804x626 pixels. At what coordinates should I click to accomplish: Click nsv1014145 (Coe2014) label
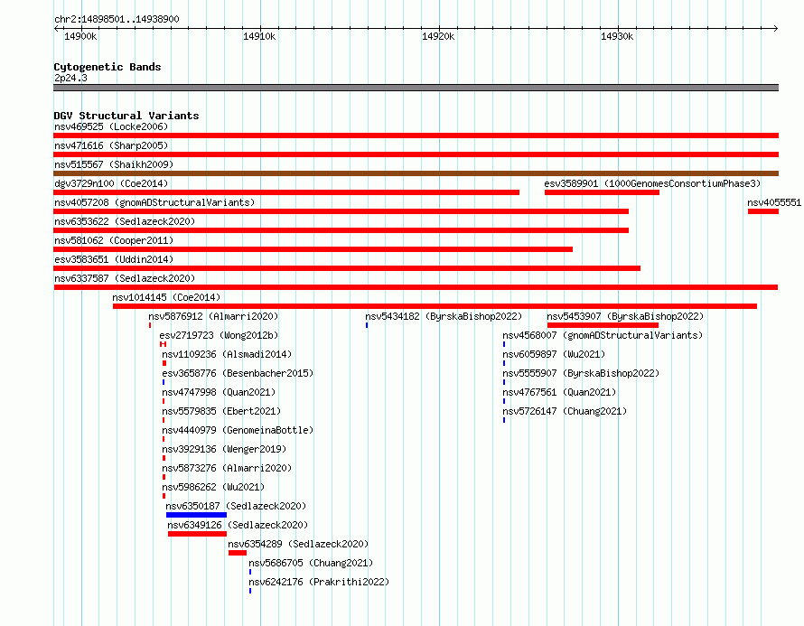click(166, 297)
